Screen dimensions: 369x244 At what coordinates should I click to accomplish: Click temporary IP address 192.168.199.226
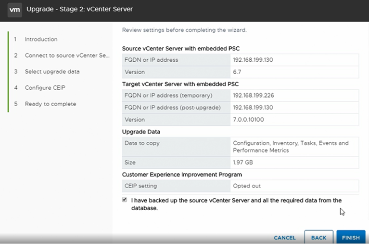click(254, 95)
